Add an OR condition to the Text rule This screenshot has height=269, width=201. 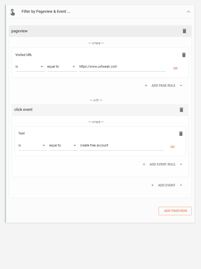point(172,147)
